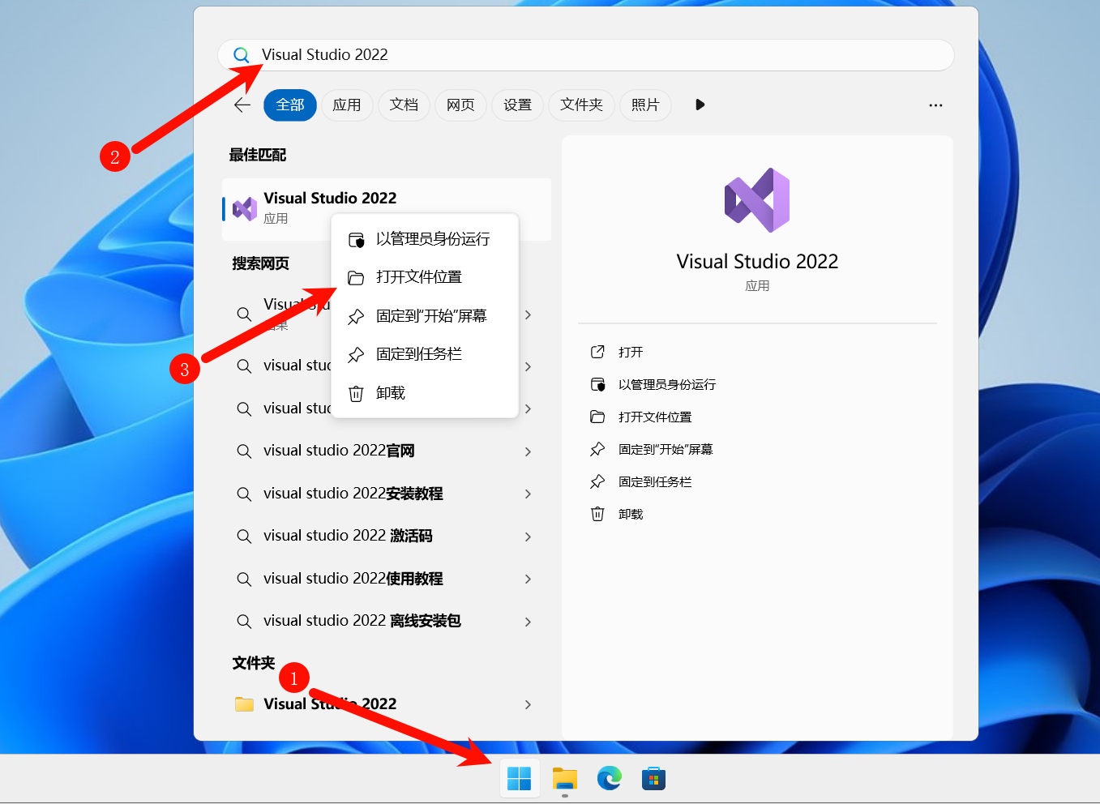The image size is (1100, 804).
Task: Expand the visual studio 2022安装教程 suggestion chevron
Action: coord(528,494)
